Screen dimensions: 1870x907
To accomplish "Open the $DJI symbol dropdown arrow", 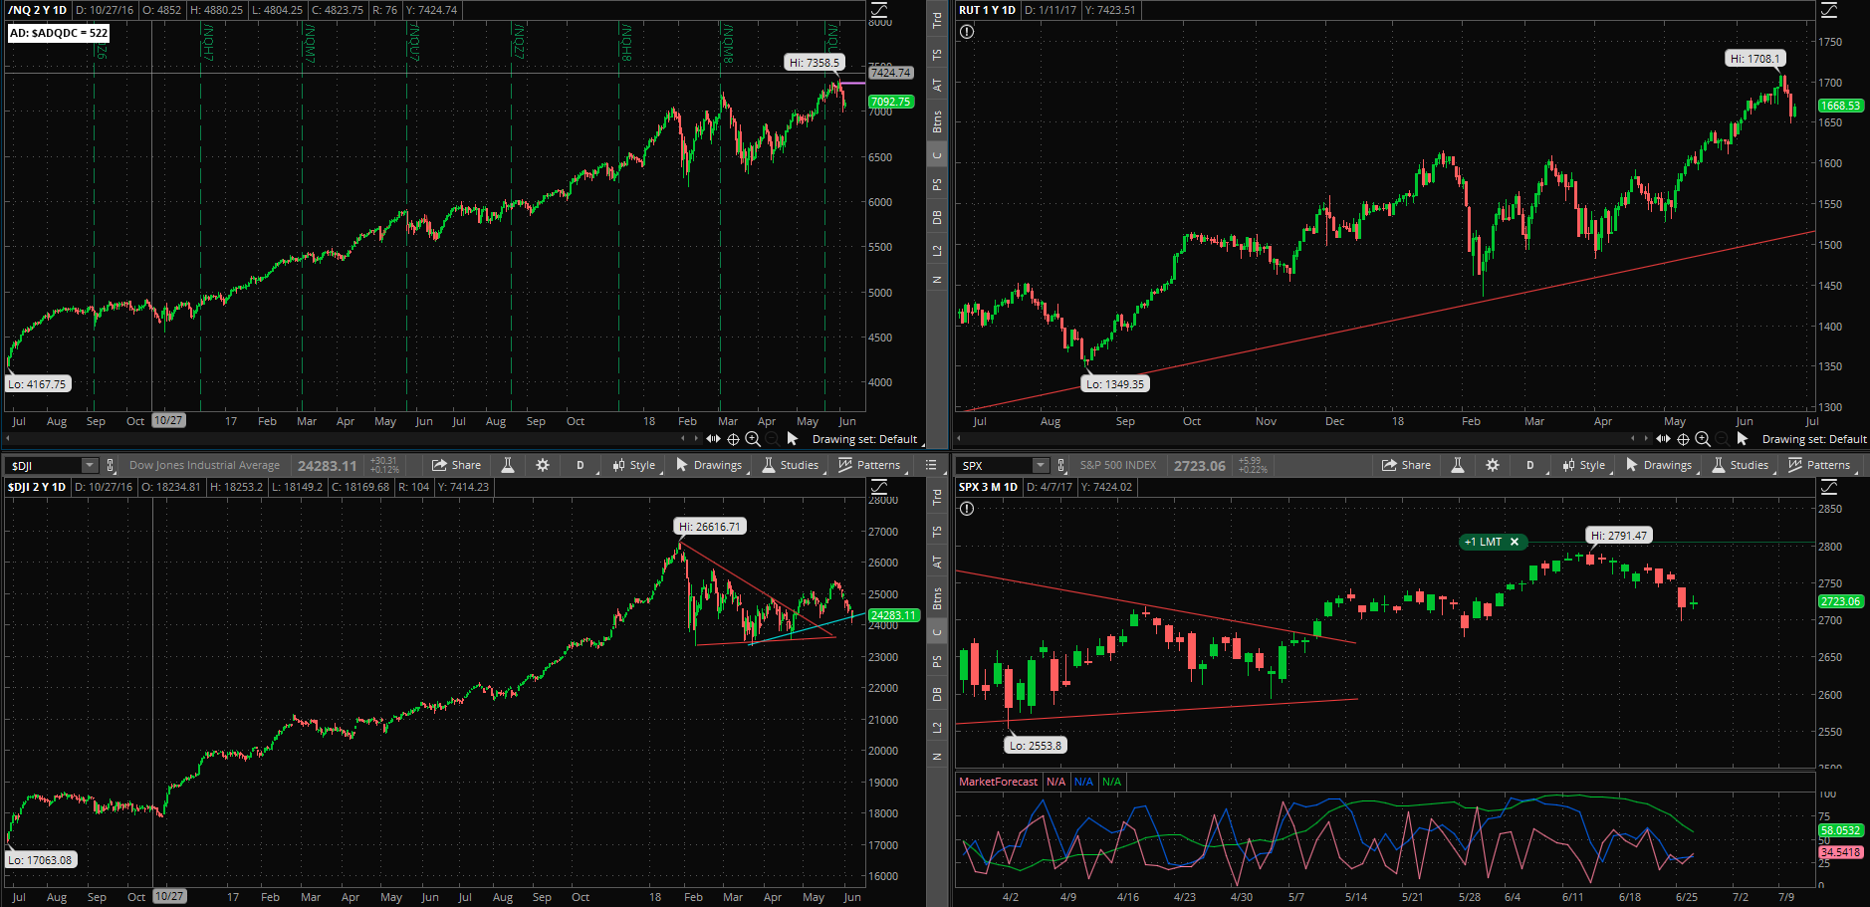I will click(90, 465).
